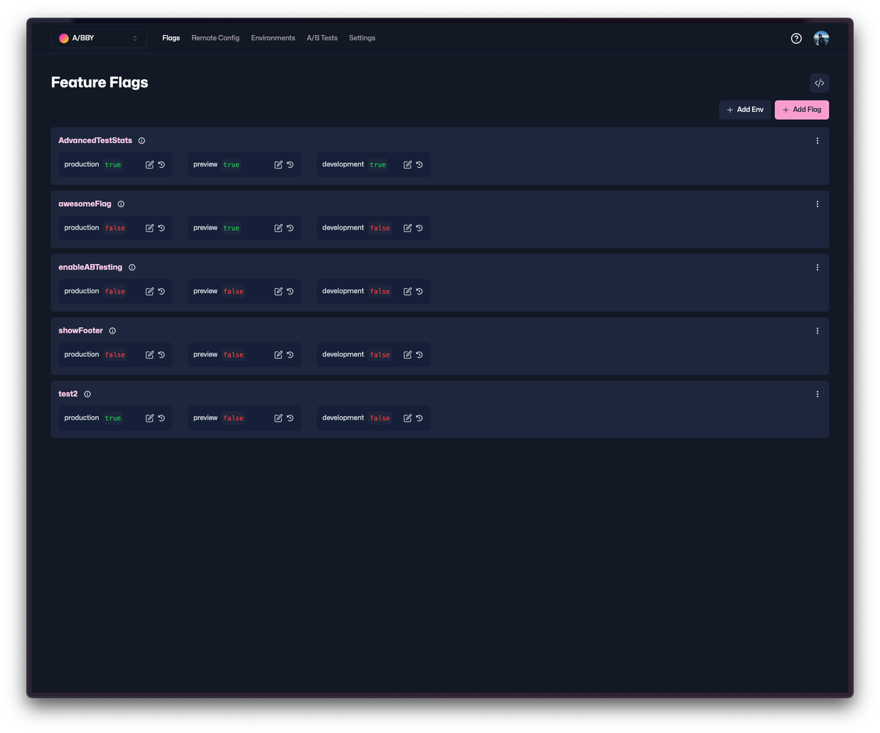Show info for AdvancedTestStats flag
Screen dimensions: 880x733
[x=142, y=141]
